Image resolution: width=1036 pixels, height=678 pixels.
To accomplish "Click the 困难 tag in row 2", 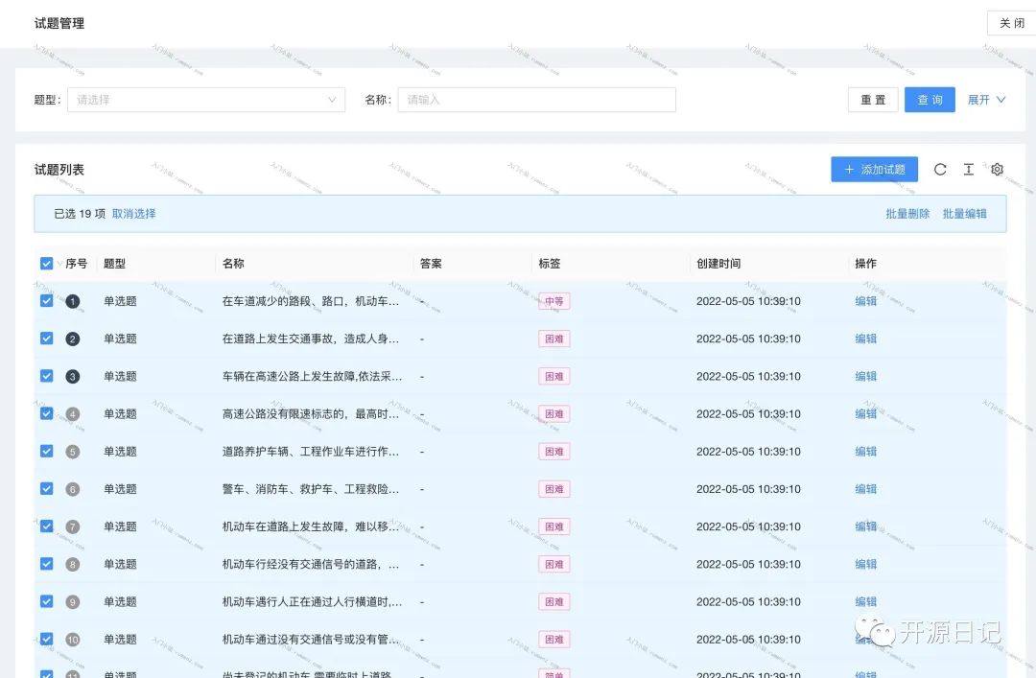I will (x=553, y=339).
